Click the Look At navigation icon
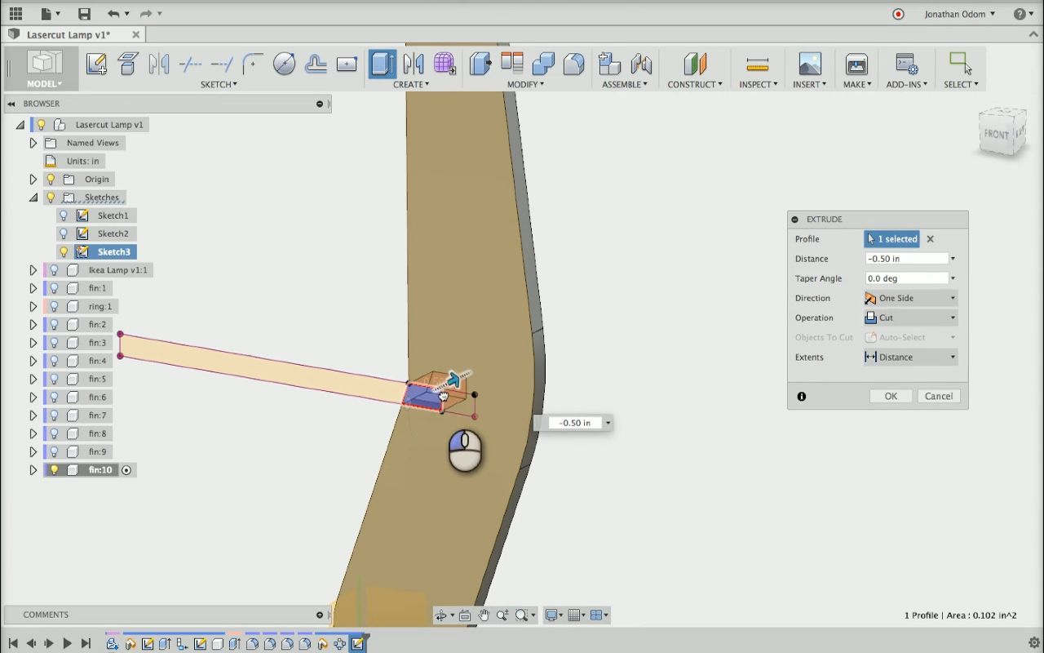 pyautogui.click(x=465, y=615)
